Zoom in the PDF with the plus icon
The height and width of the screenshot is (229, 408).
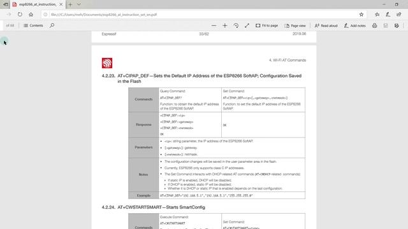225,25
